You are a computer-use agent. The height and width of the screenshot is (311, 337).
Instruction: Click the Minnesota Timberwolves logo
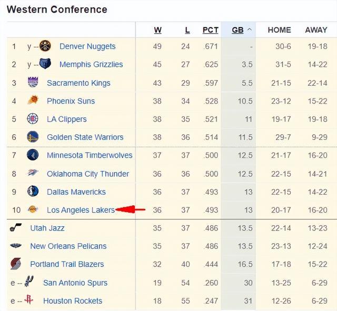point(33,155)
